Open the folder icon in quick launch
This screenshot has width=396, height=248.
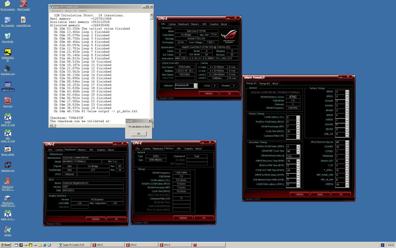point(40,245)
